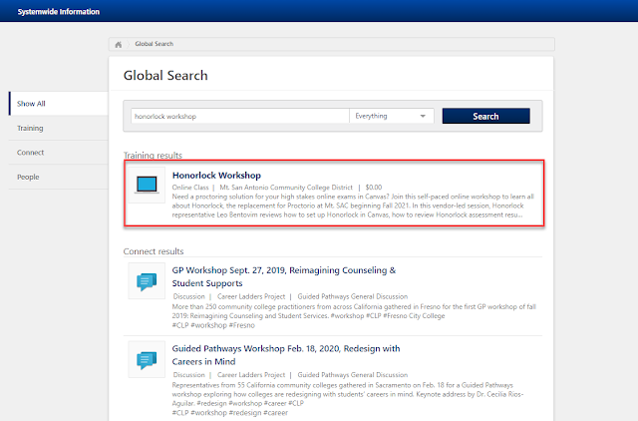The height and width of the screenshot is (421, 638).
Task: Click Career Ladders Project under GP Workshop Sept. 27
Action: pyautogui.click(x=251, y=296)
